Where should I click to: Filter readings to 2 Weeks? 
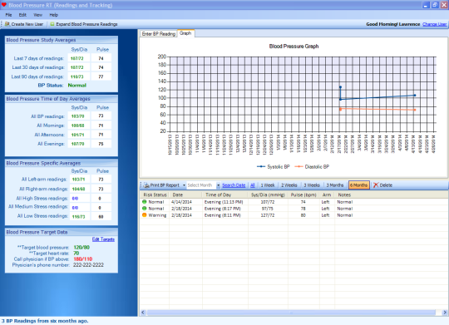coord(289,185)
